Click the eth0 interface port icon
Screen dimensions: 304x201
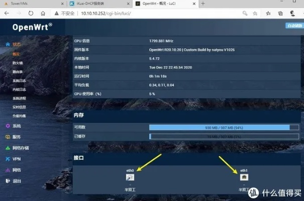tap(130, 177)
